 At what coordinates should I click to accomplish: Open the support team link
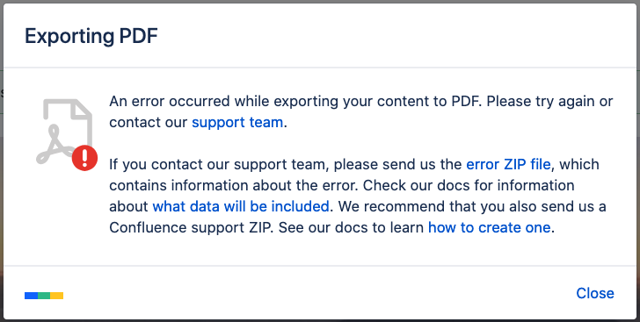point(237,122)
